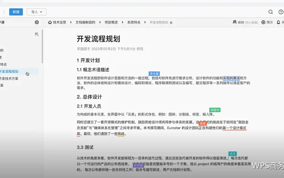Screen dimensions: 284x178
Task: Click the sidebar sort list icon
Action: (36, 34)
